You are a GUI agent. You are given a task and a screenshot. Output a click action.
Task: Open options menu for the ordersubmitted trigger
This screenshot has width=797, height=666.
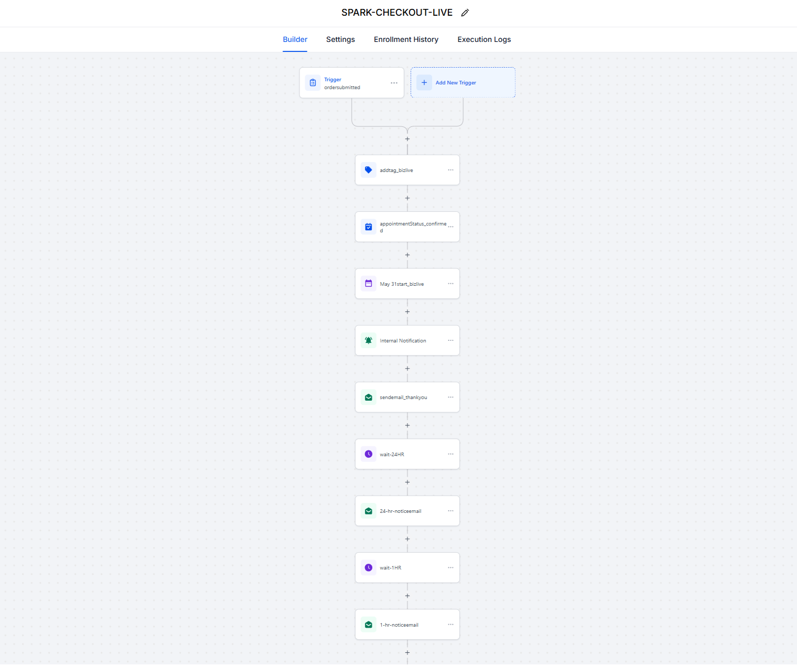(394, 83)
